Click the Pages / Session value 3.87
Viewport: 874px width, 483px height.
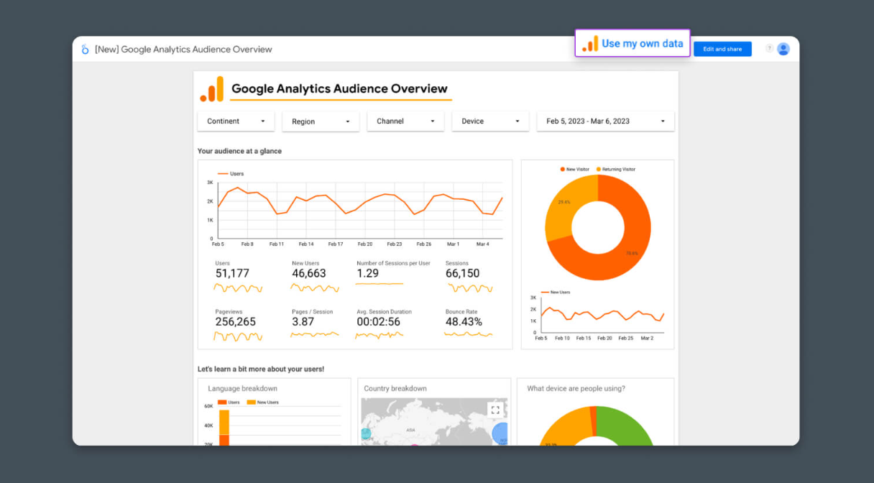click(x=303, y=322)
